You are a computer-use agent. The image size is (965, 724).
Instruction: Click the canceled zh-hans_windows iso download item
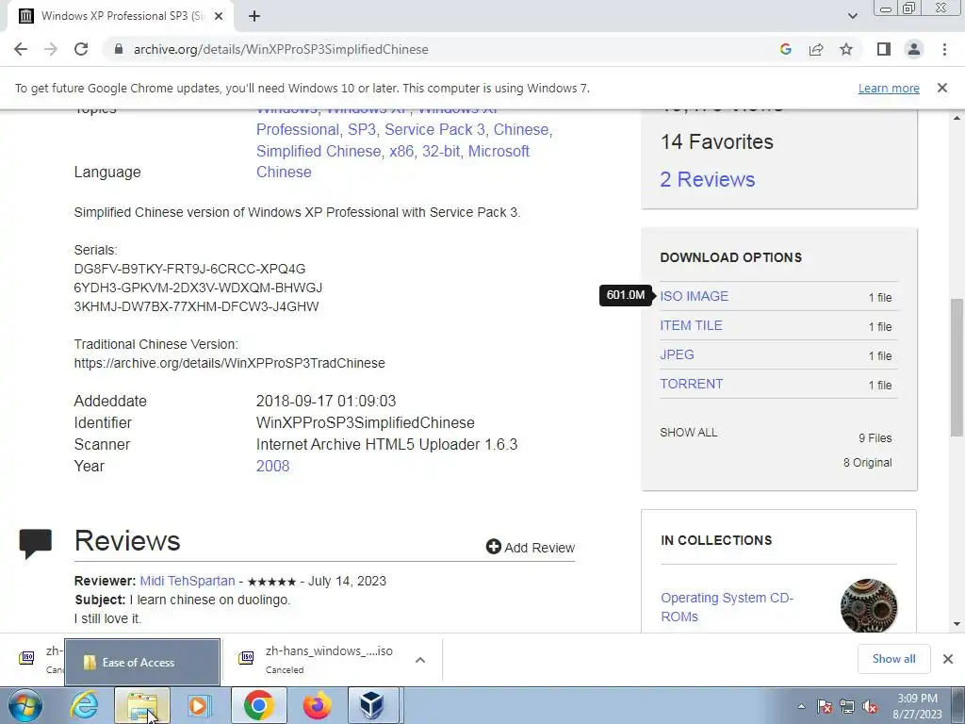pos(317,659)
